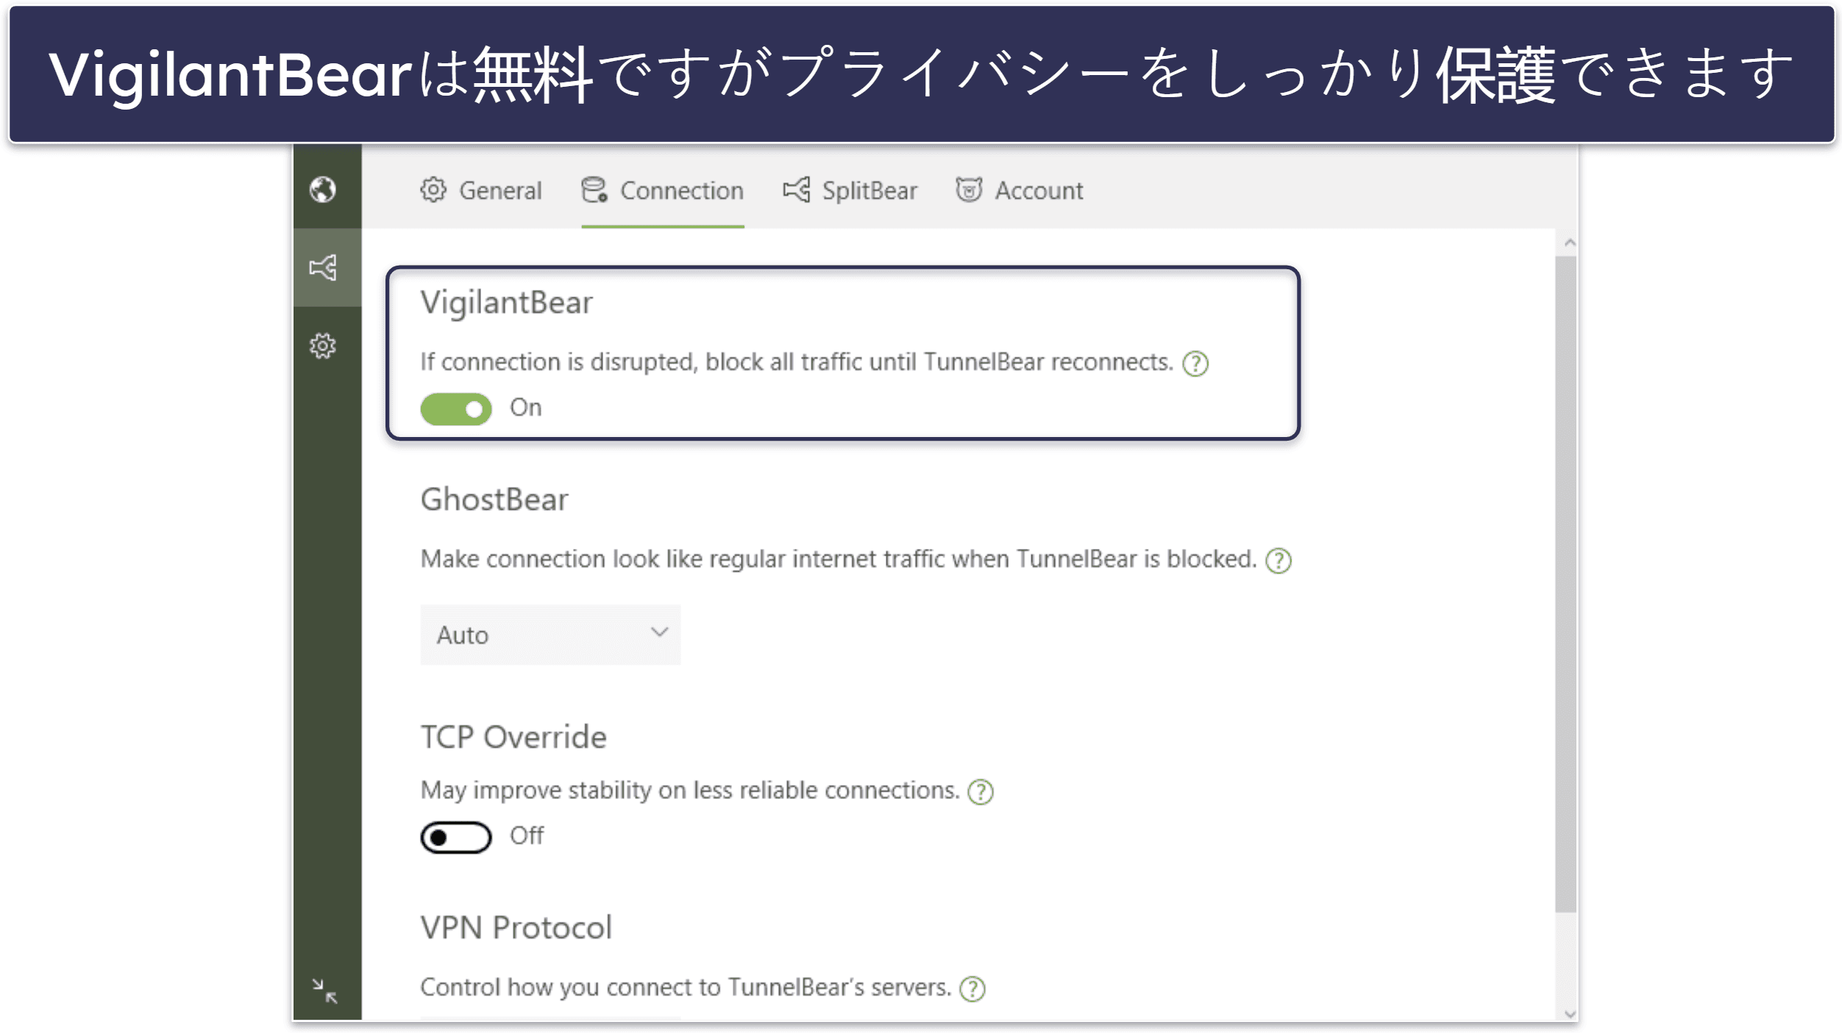This screenshot has height=1033, width=1842.
Task: Click 'If connection is disrupted' description text
Action: point(797,363)
